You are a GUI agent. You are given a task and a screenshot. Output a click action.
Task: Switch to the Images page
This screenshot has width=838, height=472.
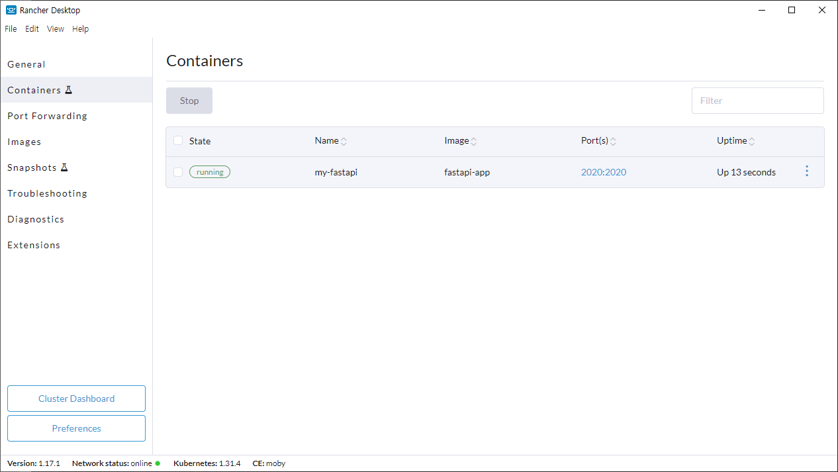coord(76,142)
